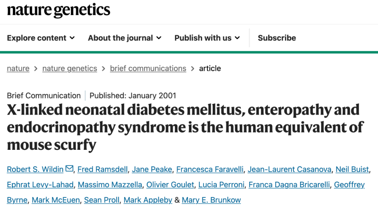
Task: Go to the nature breadcrumb link
Action: pyautogui.click(x=18, y=68)
